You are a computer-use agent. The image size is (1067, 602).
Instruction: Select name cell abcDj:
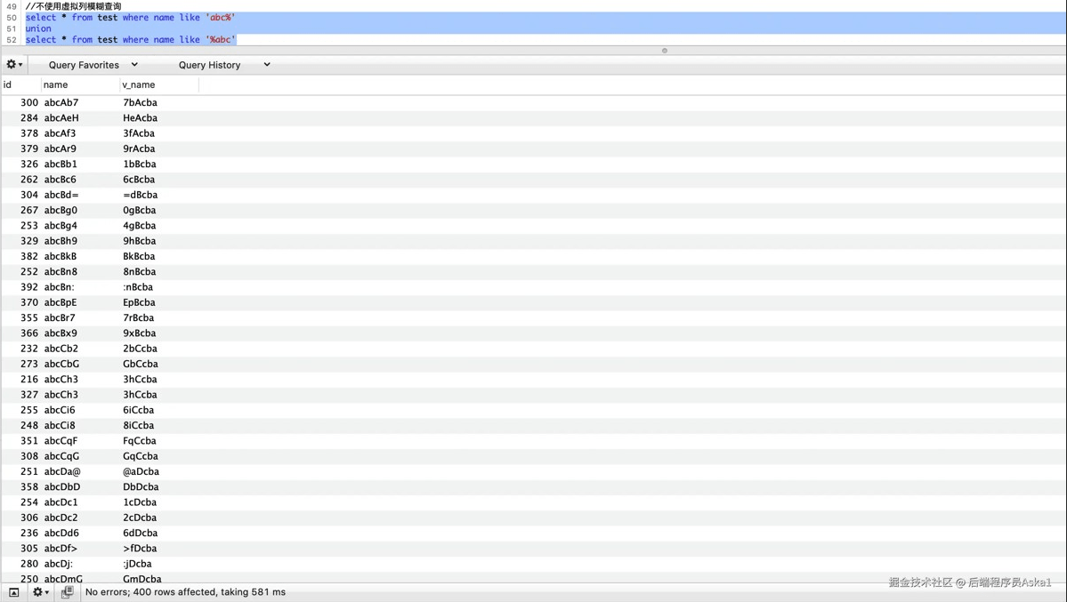coord(59,564)
